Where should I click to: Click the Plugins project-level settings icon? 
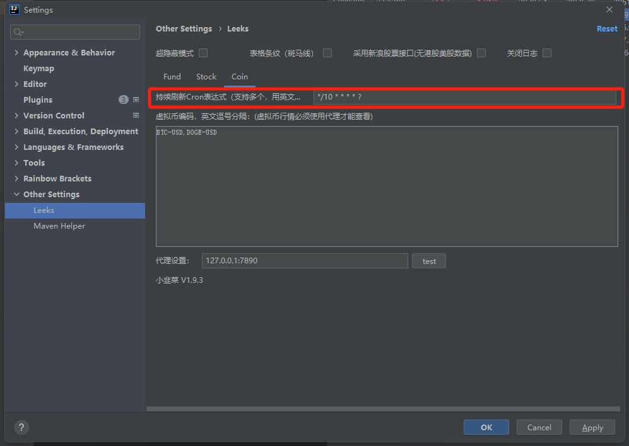point(136,100)
